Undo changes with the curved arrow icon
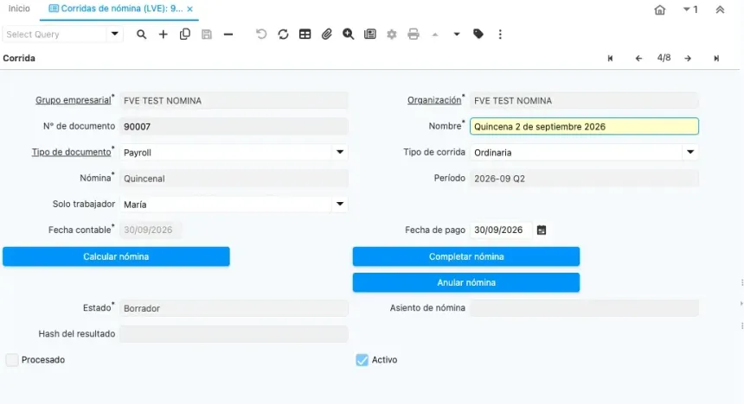744x404 pixels. 261,35
